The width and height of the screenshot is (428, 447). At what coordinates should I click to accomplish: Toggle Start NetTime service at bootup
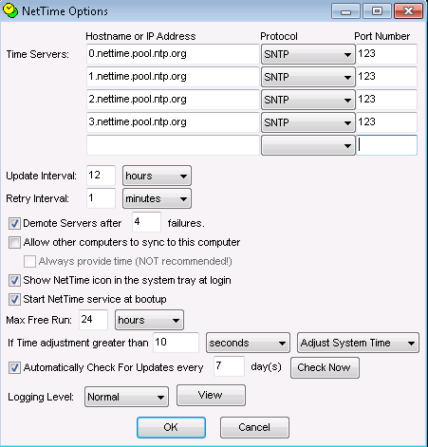click(14, 299)
